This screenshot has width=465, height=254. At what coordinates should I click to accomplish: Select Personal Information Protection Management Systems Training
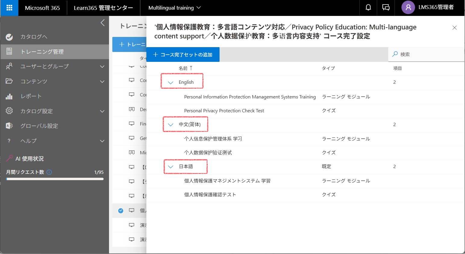[x=250, y=97]
